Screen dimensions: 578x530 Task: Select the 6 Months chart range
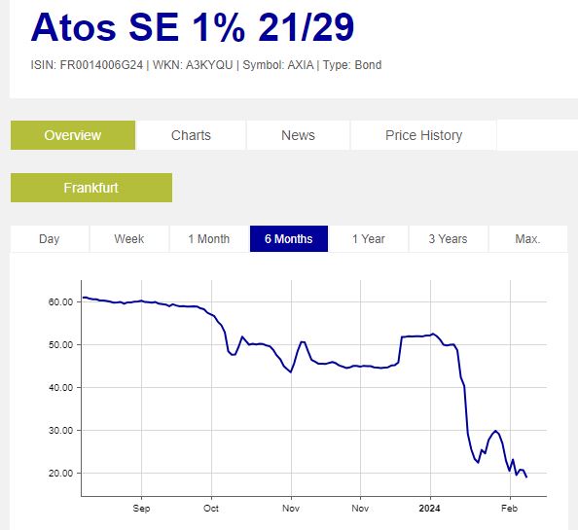pos(289,238)
